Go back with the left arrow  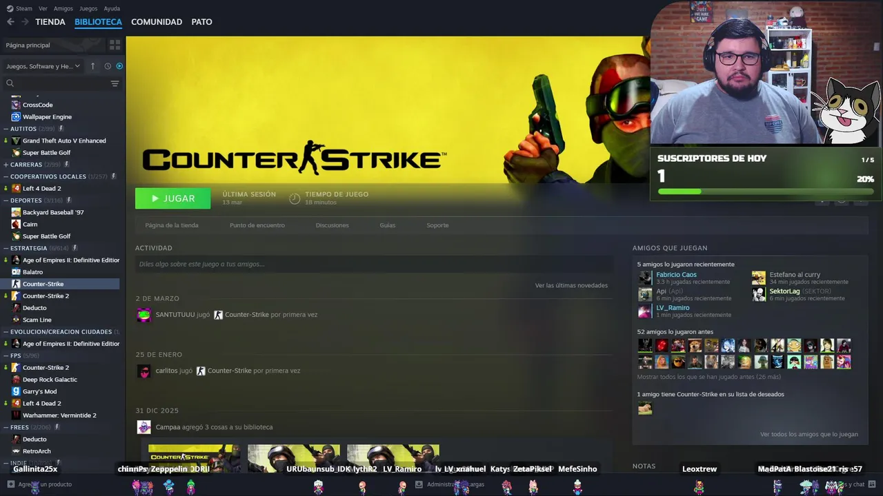click(x=10, y=22)
